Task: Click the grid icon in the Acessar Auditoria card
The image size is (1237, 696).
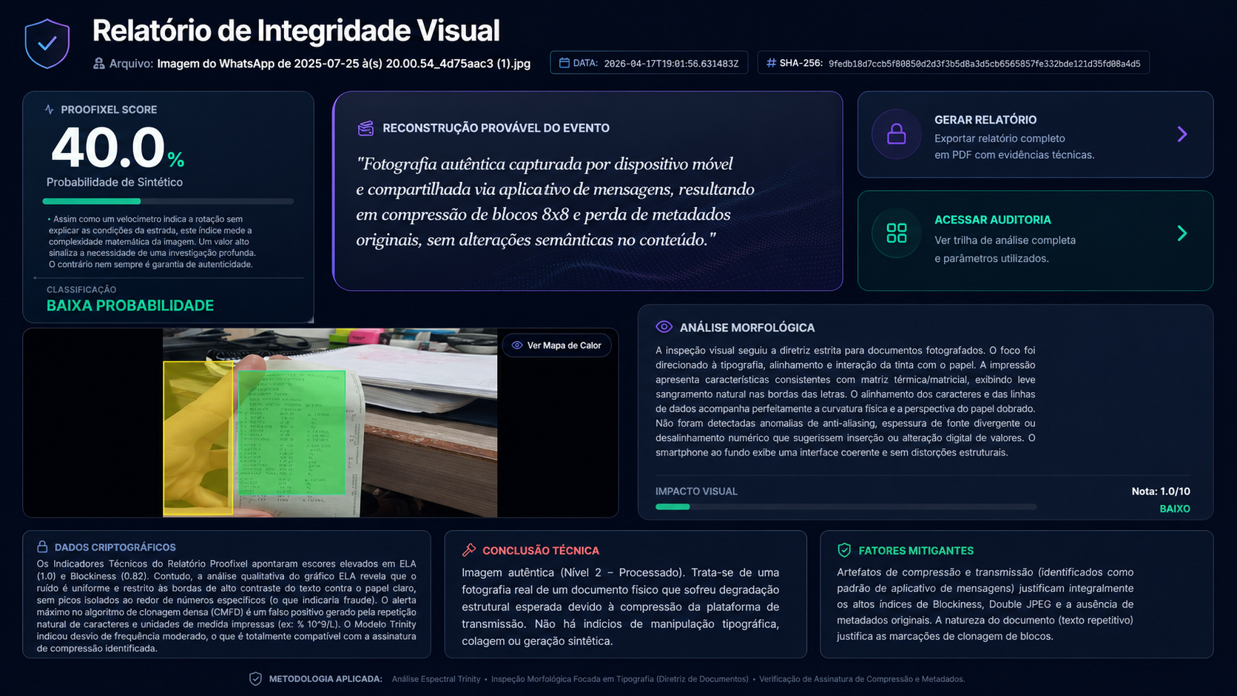Action: [x=895, y=233]
